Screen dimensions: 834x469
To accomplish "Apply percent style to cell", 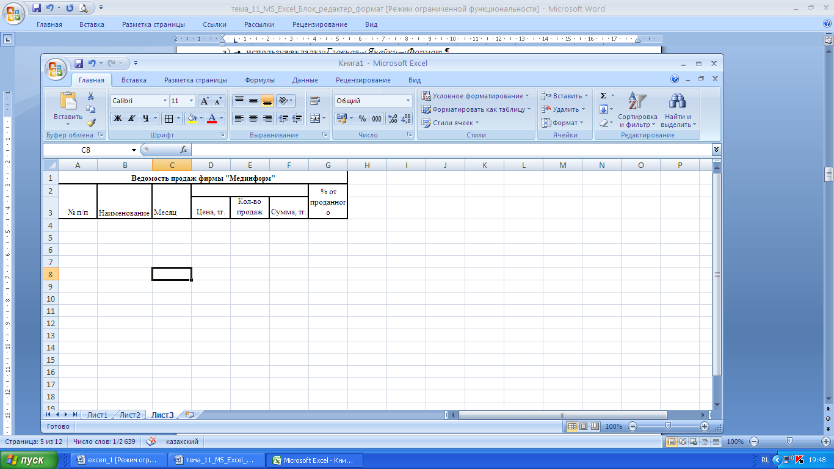I will click(362, 118).
